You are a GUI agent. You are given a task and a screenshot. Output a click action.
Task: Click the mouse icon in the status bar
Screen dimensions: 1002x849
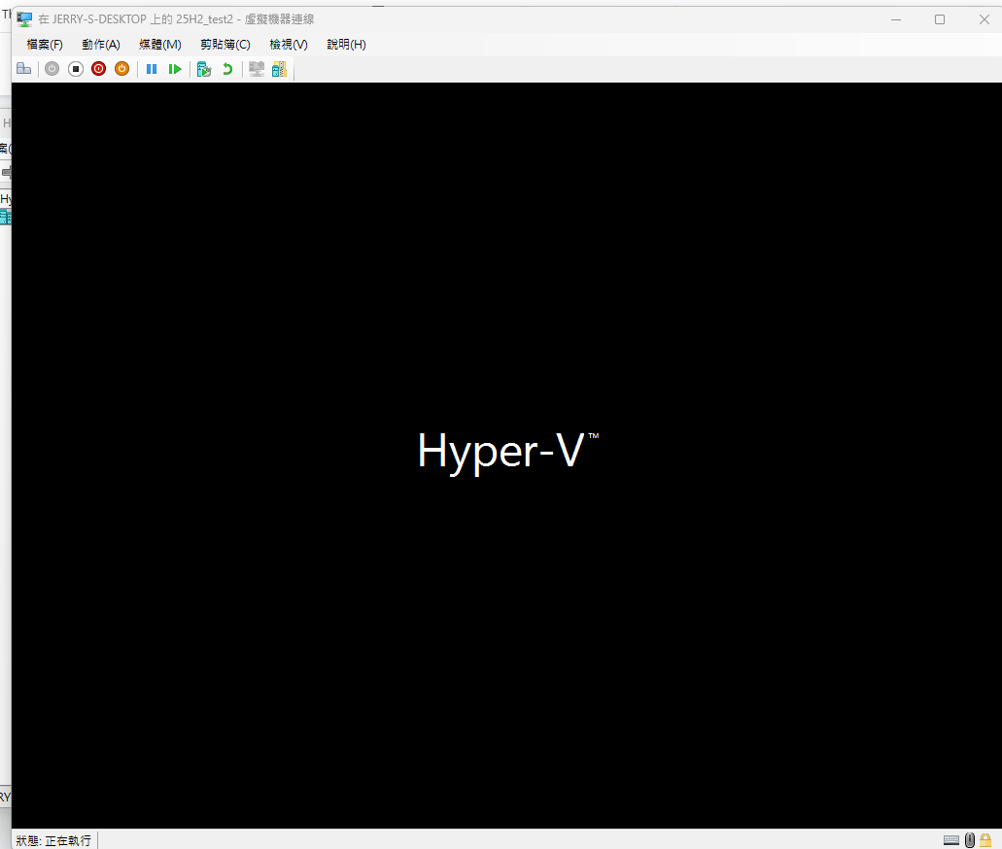[969, 840]
